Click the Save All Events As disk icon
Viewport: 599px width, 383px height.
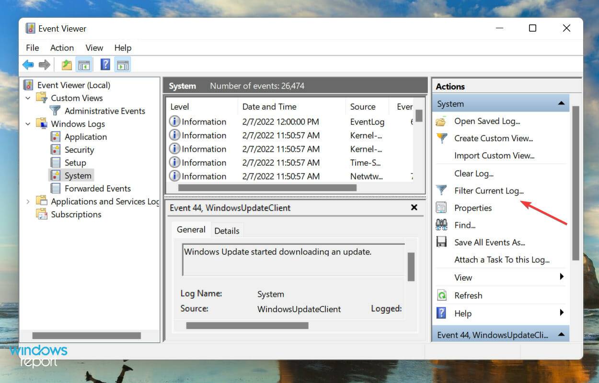pos(441,242)
